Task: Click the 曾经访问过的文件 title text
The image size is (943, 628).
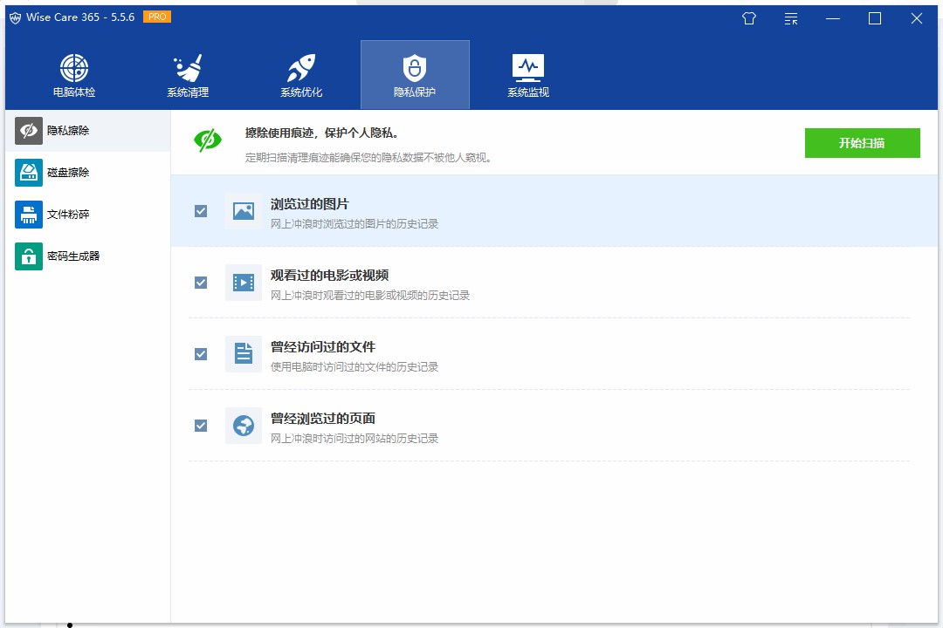Action: click(322, 347)
